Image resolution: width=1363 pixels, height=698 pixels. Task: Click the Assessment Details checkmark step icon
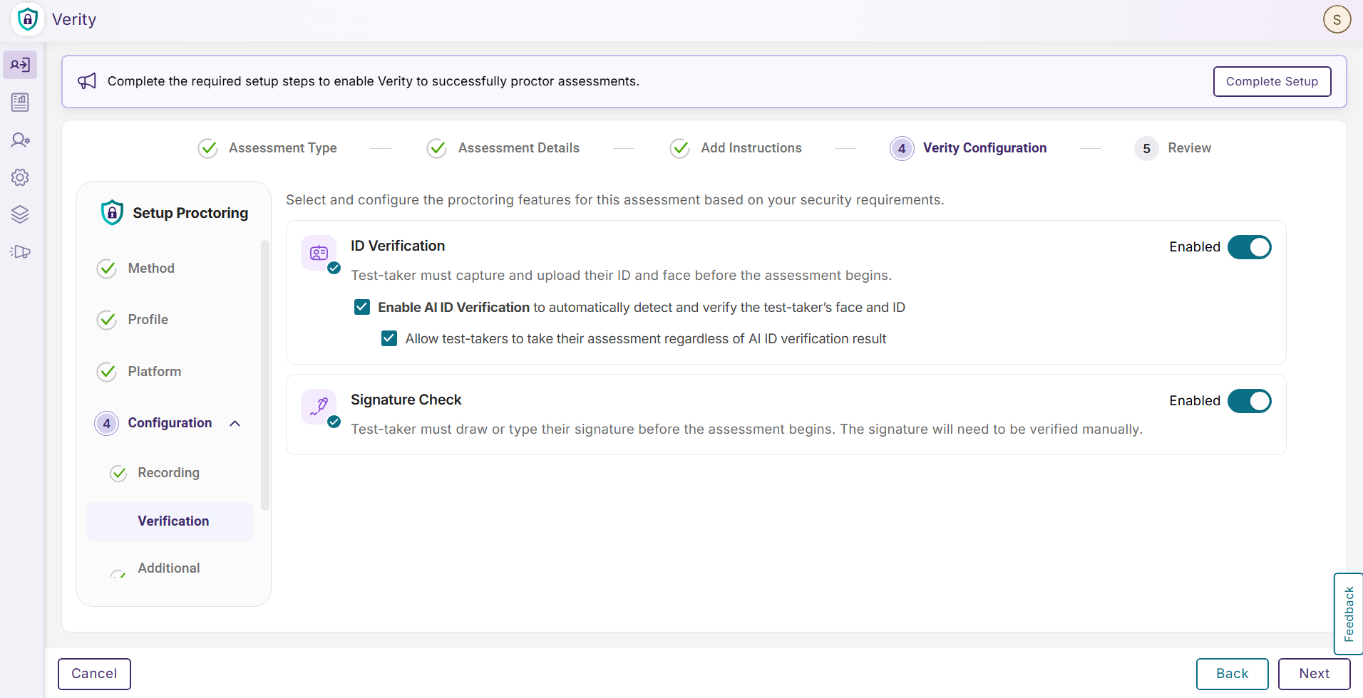[437, 148]
